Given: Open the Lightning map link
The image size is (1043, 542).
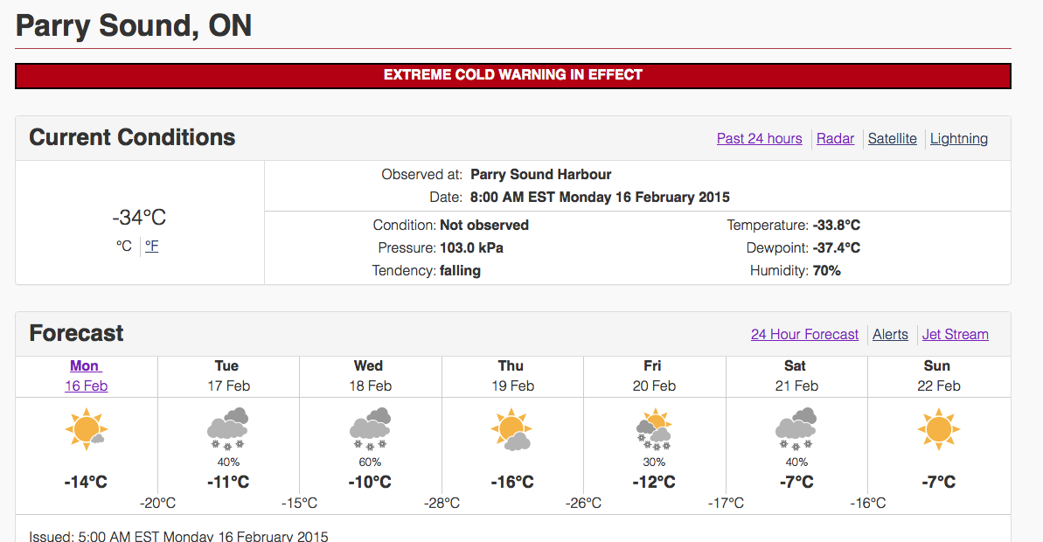Looking at the screenshot, I should pos(958,138).
